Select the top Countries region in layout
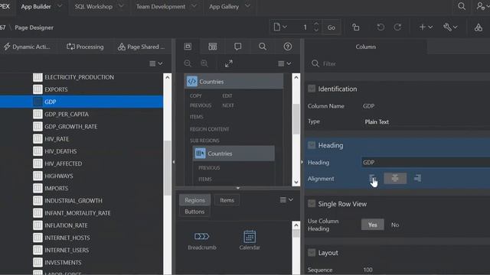The image size is (490, 275). (x=234, y=82)
